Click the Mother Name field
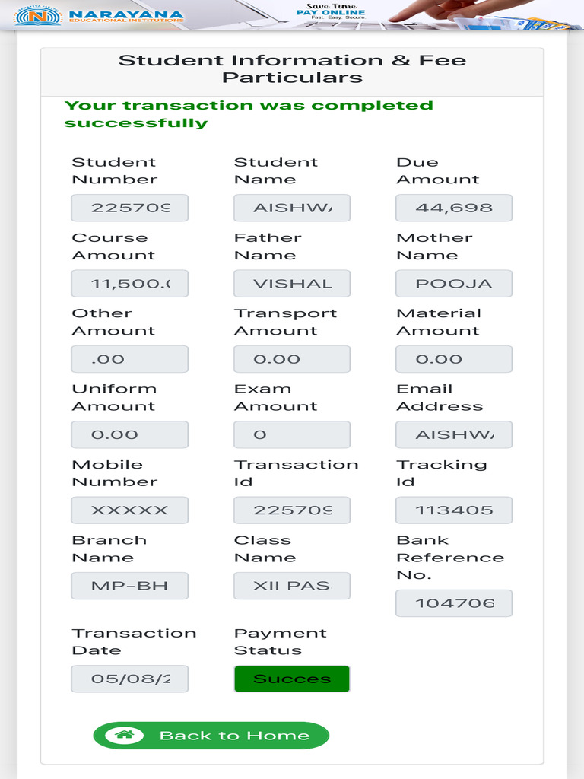Image resolution: width=584 pixels, height=779 pixels. (x=454, y=284)
